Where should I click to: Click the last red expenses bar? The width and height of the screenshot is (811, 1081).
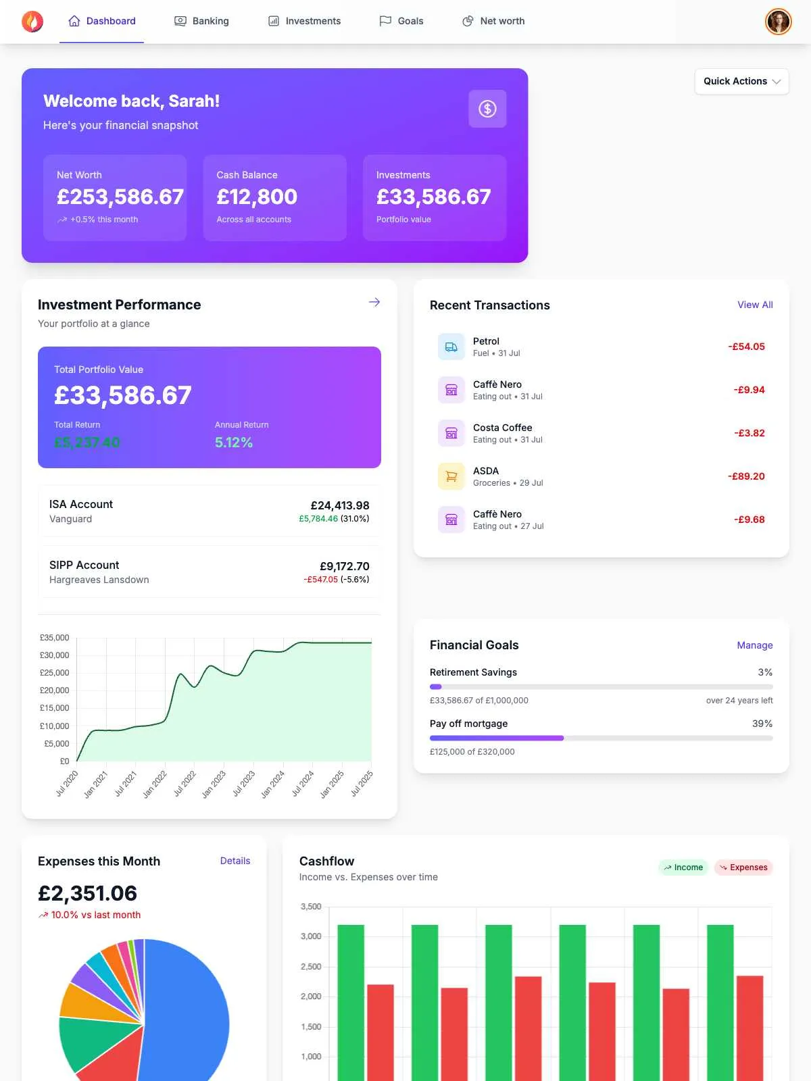[749, 1028]
